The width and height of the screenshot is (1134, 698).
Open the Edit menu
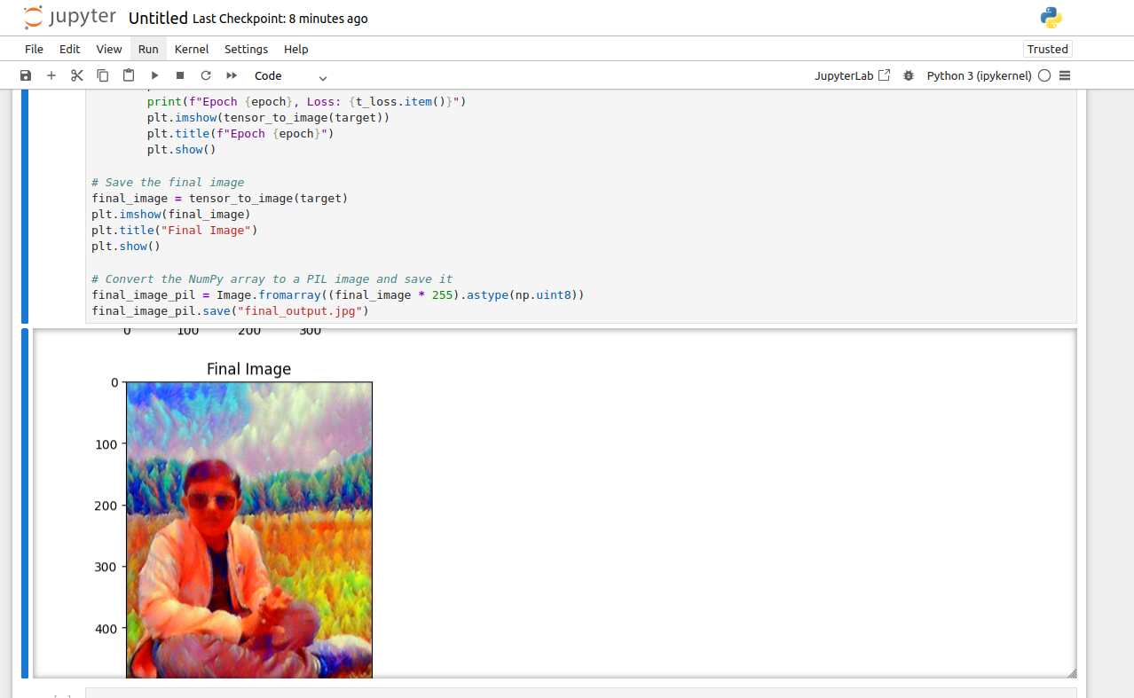[69, 49]
